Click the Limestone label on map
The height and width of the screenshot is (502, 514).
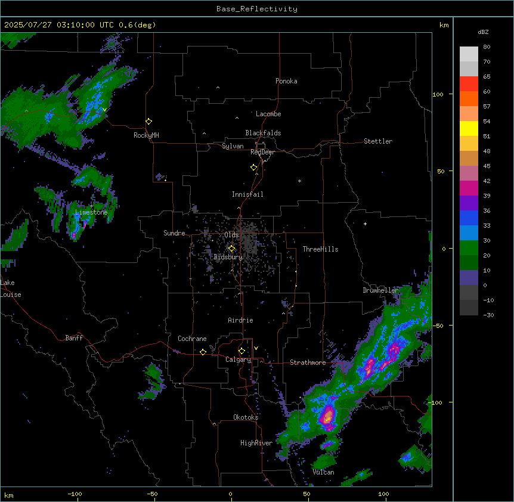click(x=91, y=212)
